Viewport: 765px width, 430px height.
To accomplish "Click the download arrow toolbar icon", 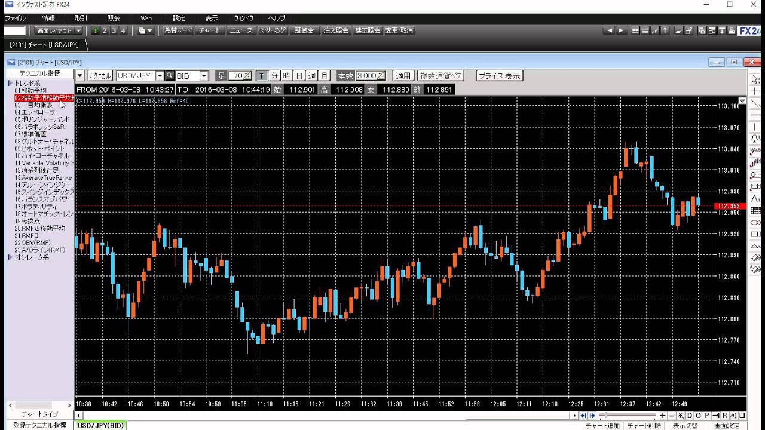I will tap(721, 30).
